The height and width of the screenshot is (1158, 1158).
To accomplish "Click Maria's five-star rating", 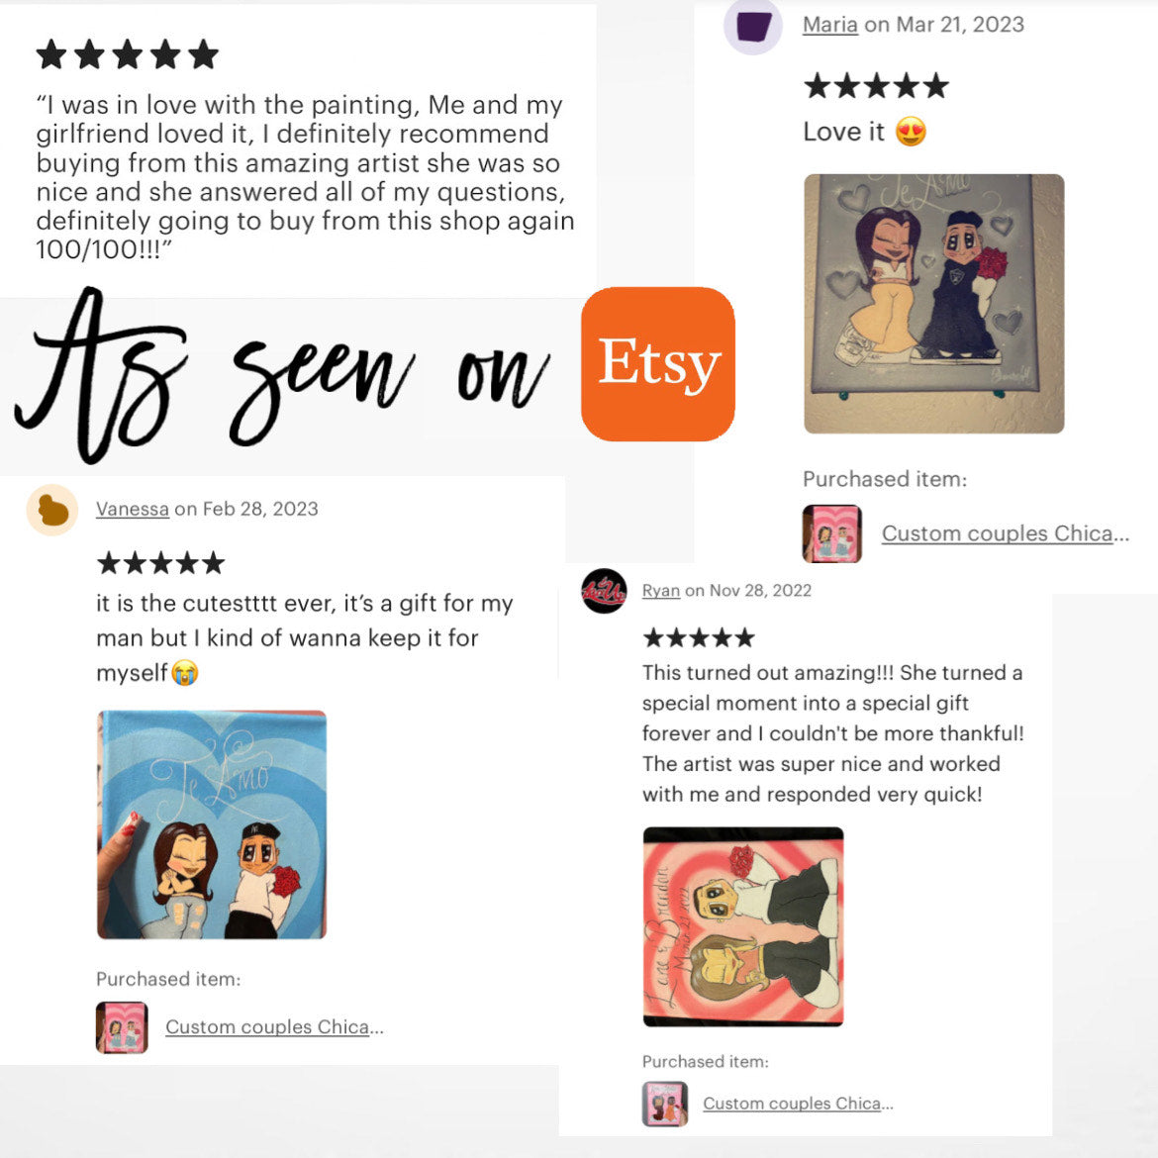I will coord(876,86).
